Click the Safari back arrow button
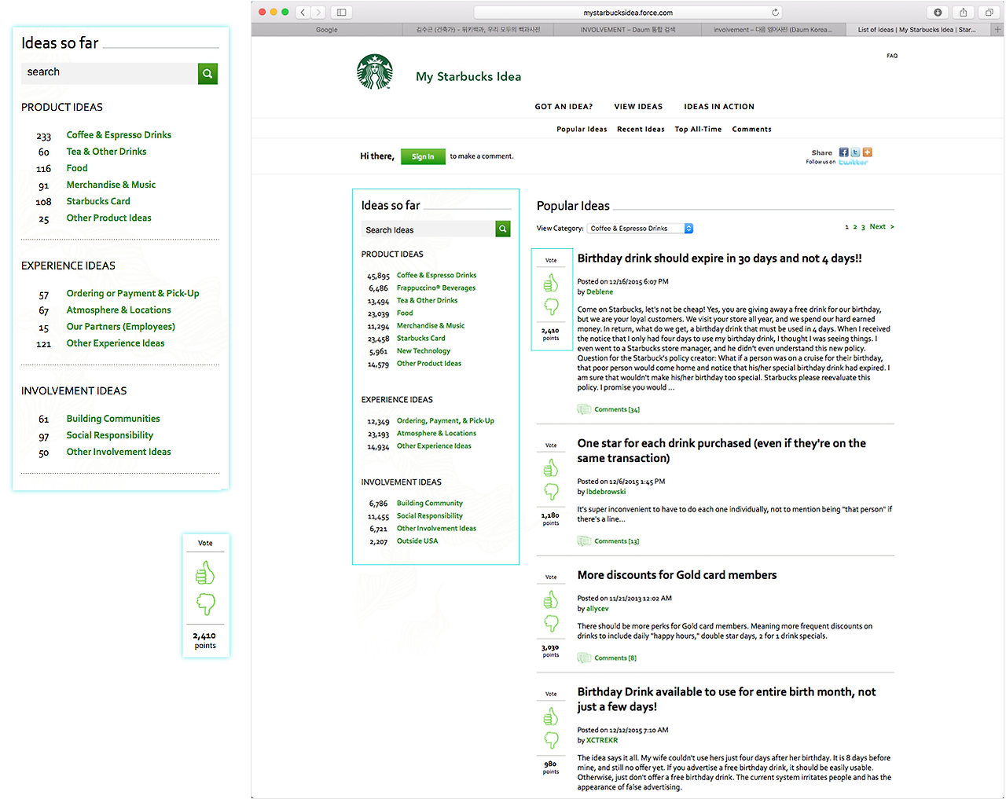Image resolution: width=1006 pixels, height=799 pixels. (x=303, y=13)
